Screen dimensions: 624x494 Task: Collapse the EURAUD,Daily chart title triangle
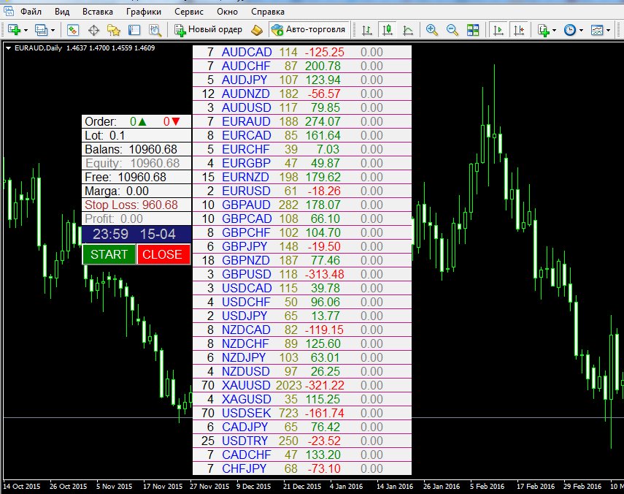coord(8,48)
